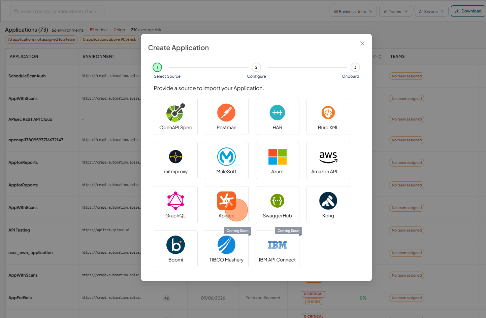Image resolution: width=486 pixels, height=318 pixels.
Task: Open the ScheduleScanAuth application row
Action: point(27,76)
